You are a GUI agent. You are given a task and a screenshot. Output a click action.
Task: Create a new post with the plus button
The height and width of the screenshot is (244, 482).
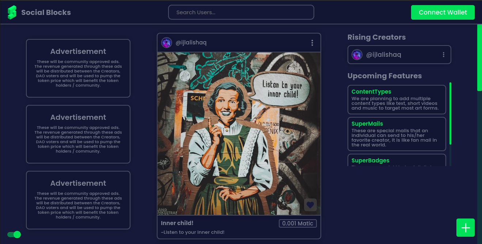(x=465, y=228)
